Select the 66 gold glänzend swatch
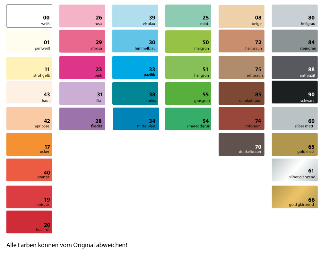 [295, 197]
